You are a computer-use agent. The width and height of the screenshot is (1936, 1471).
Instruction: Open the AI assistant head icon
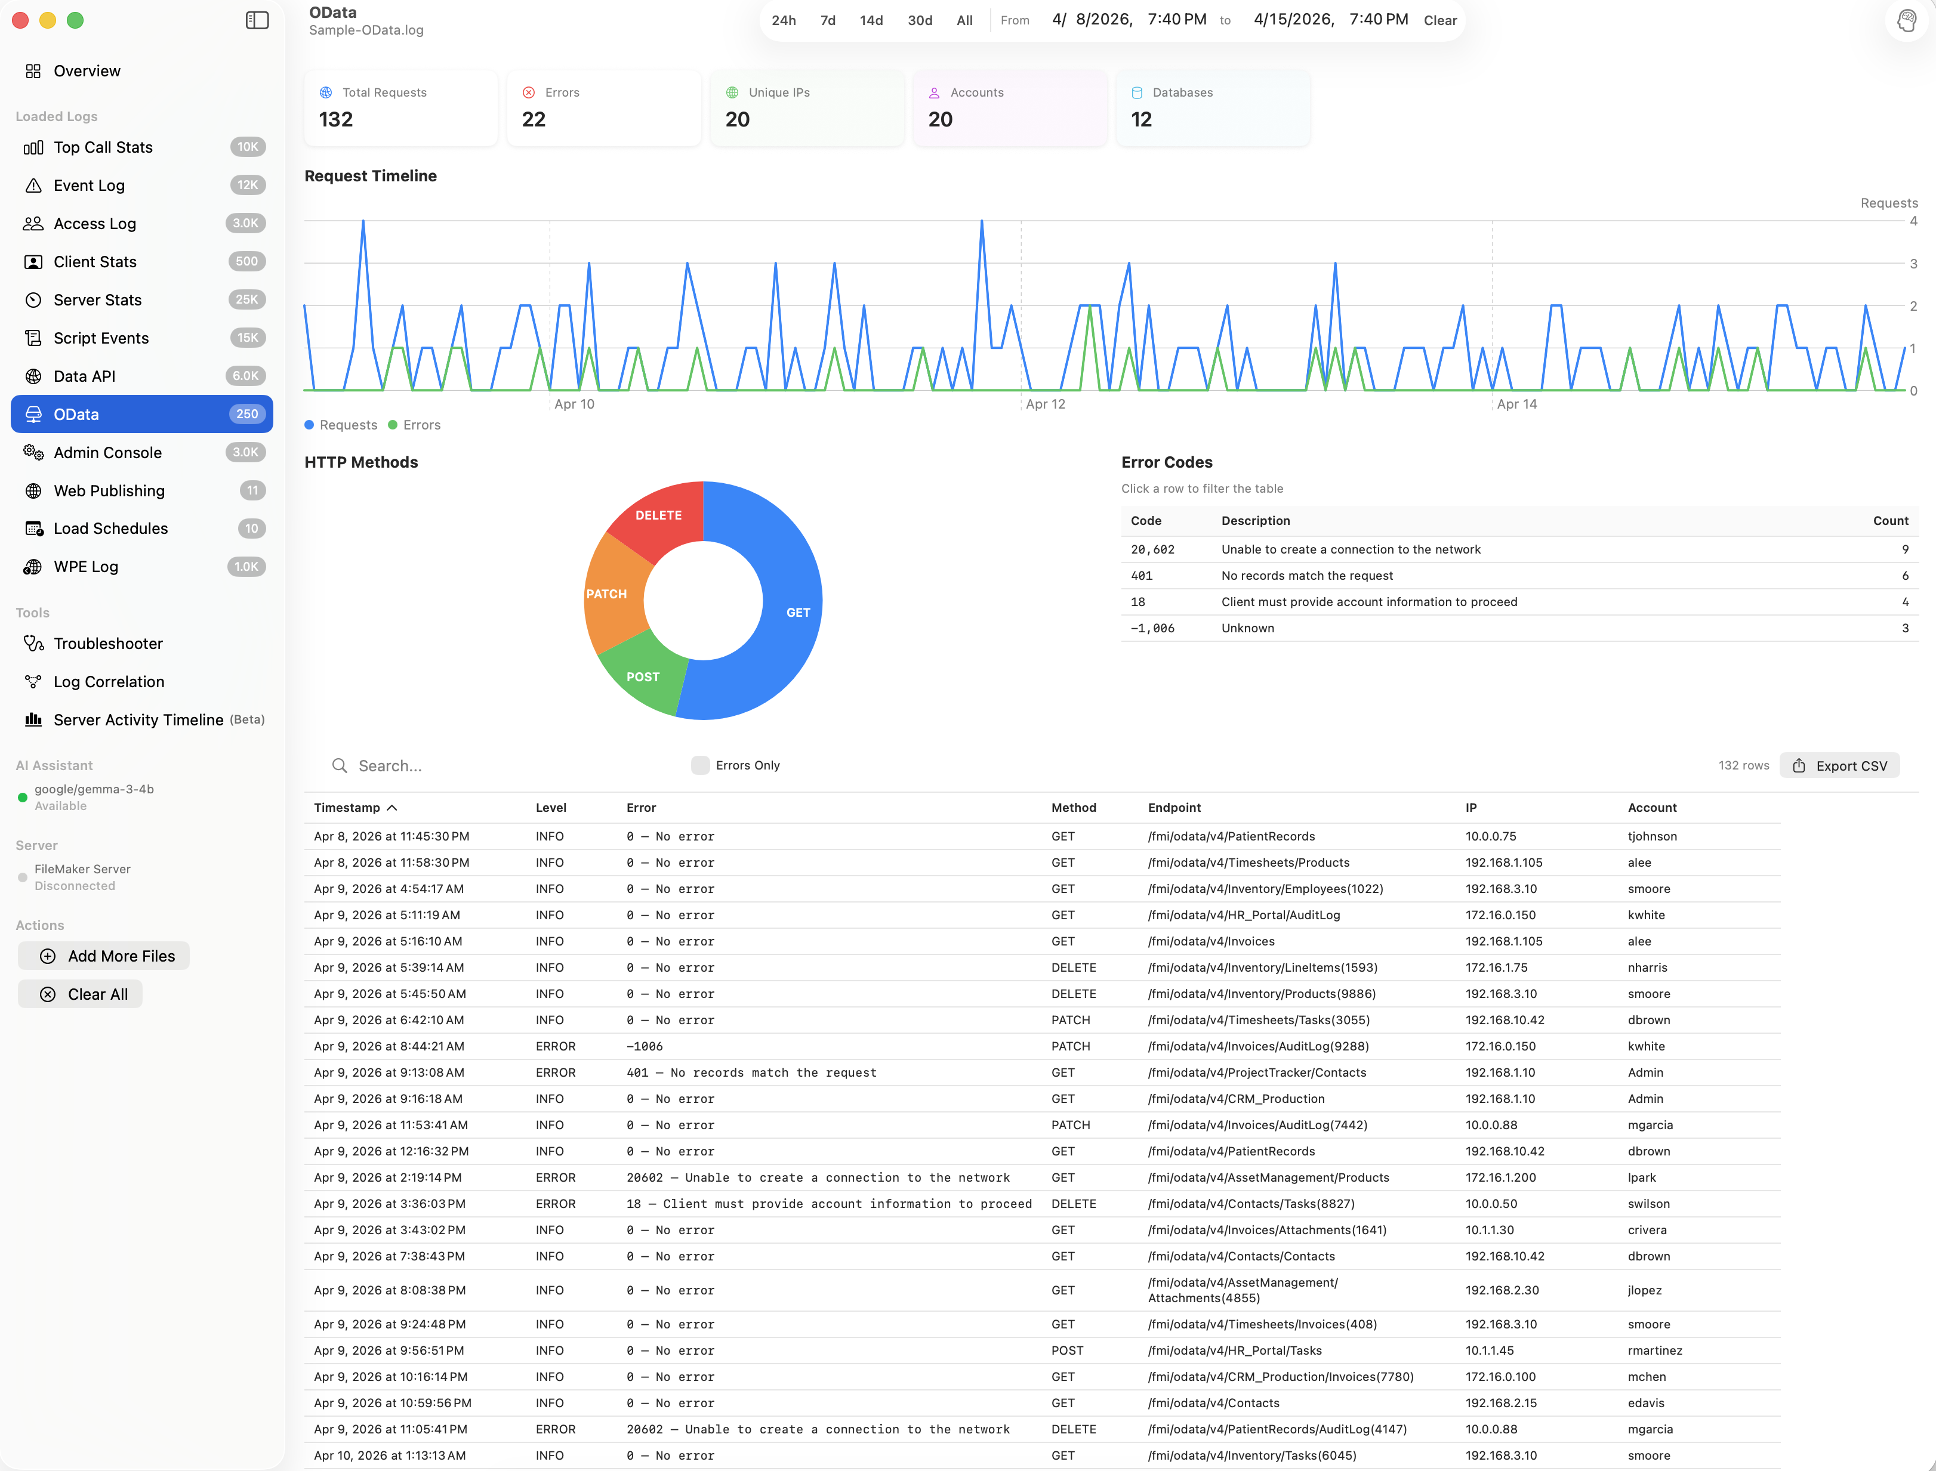1906,20
